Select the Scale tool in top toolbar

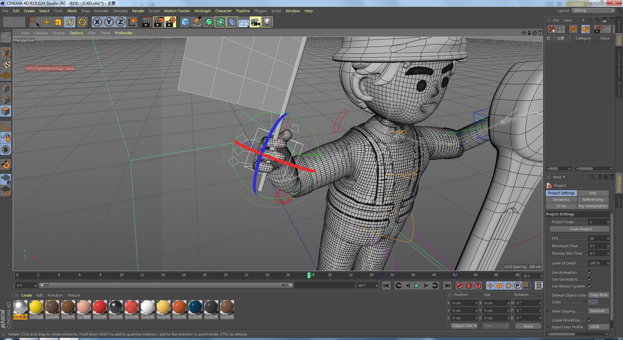(58, 22)
